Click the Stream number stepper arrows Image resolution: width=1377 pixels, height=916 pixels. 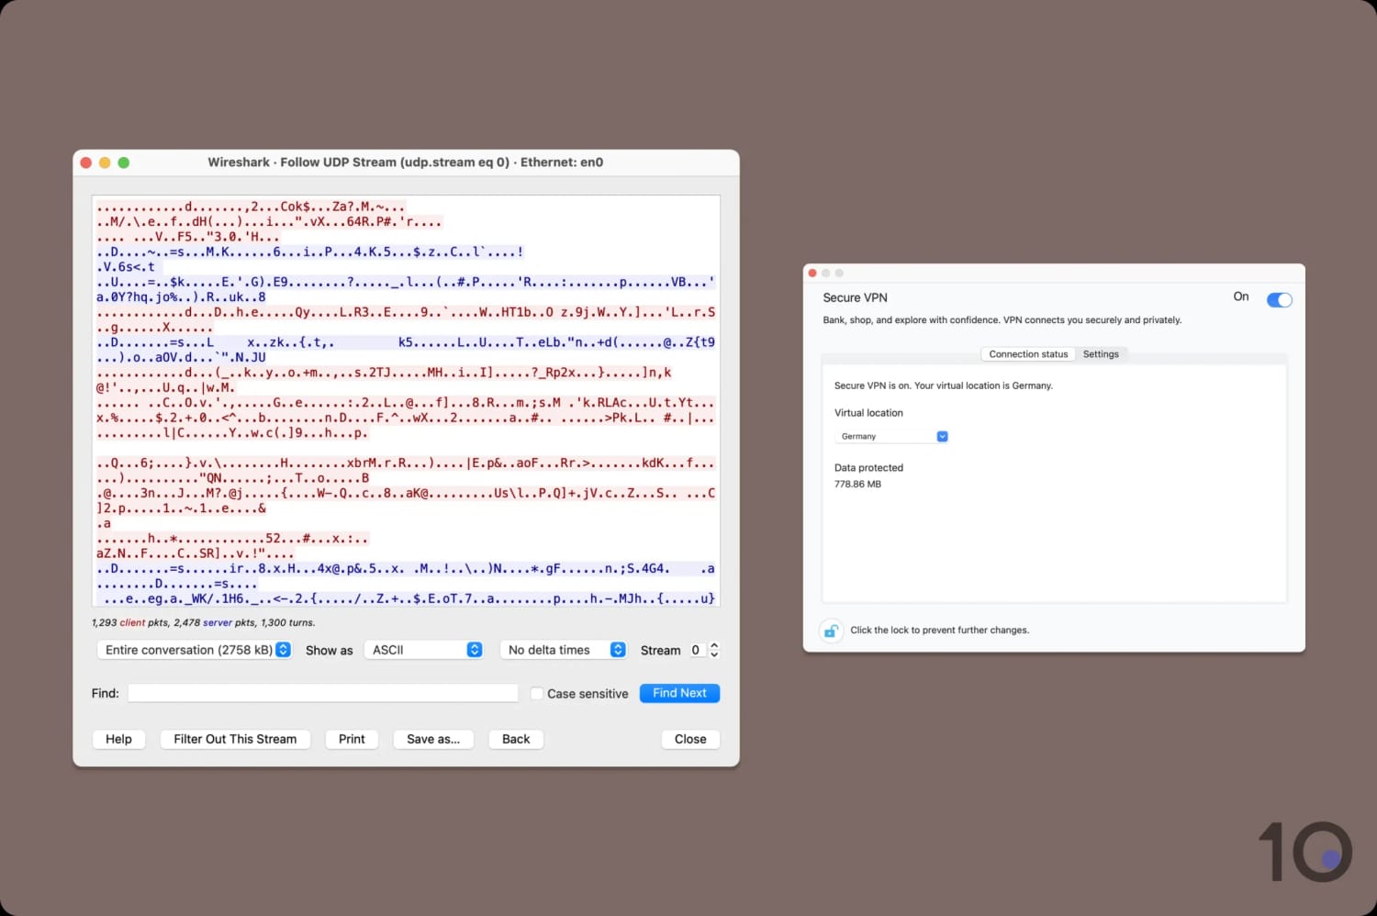714,650
